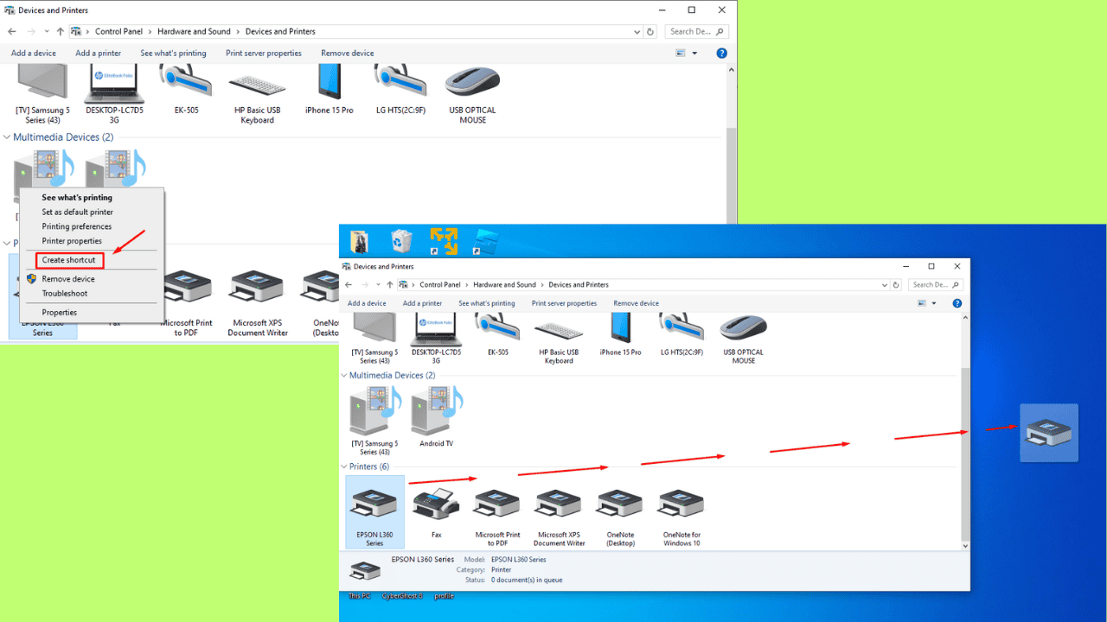Click Remove device in the lower-right window toolbar

click(x=636, y=303)
